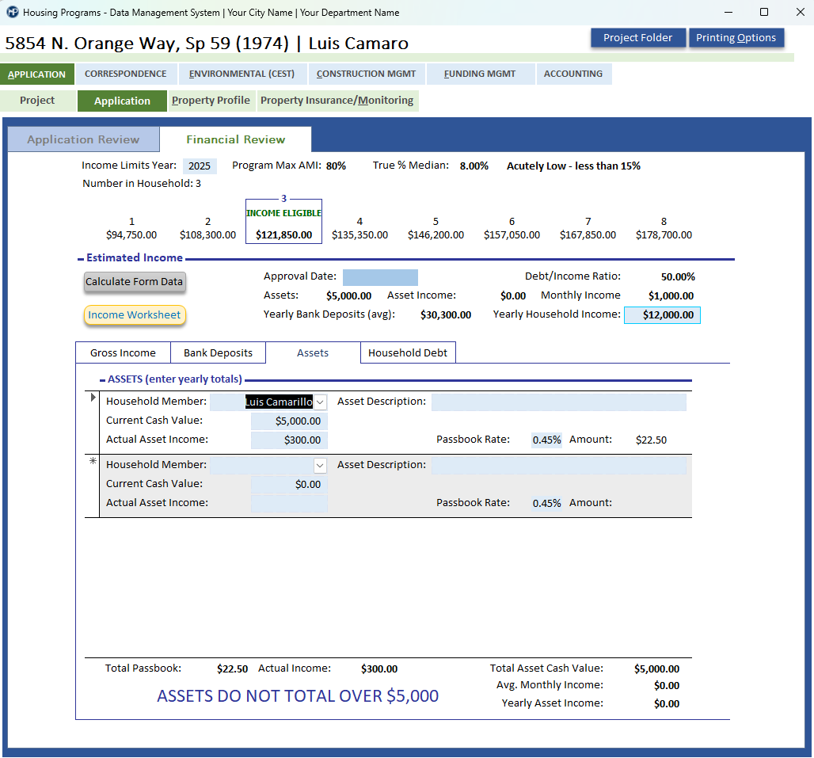Click the empty Approval Date field
Viewport: 814px width, 758px height.
[380, 276]
